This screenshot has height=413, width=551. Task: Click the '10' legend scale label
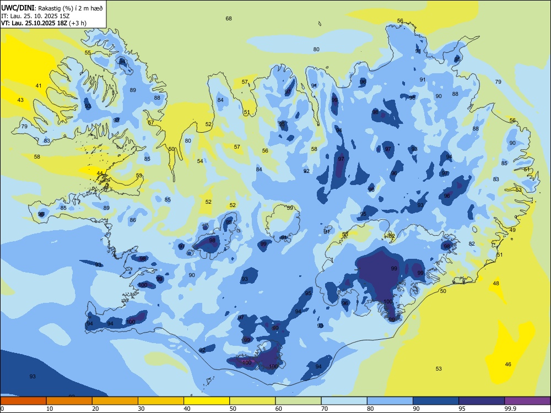50,409
